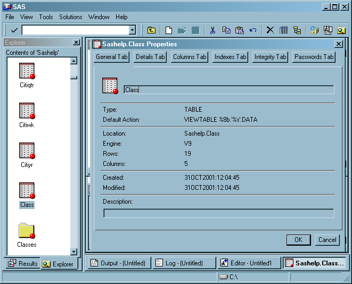352x284 pixels.
Task: Click the C:\ current folder status entry
Action: tap(253, 277)
